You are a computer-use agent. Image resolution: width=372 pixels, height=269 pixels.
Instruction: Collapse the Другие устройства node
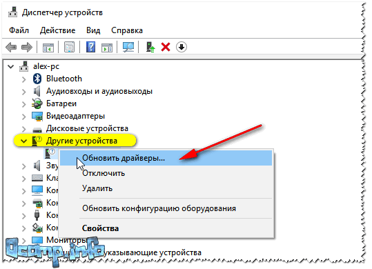tap(23, 141)
